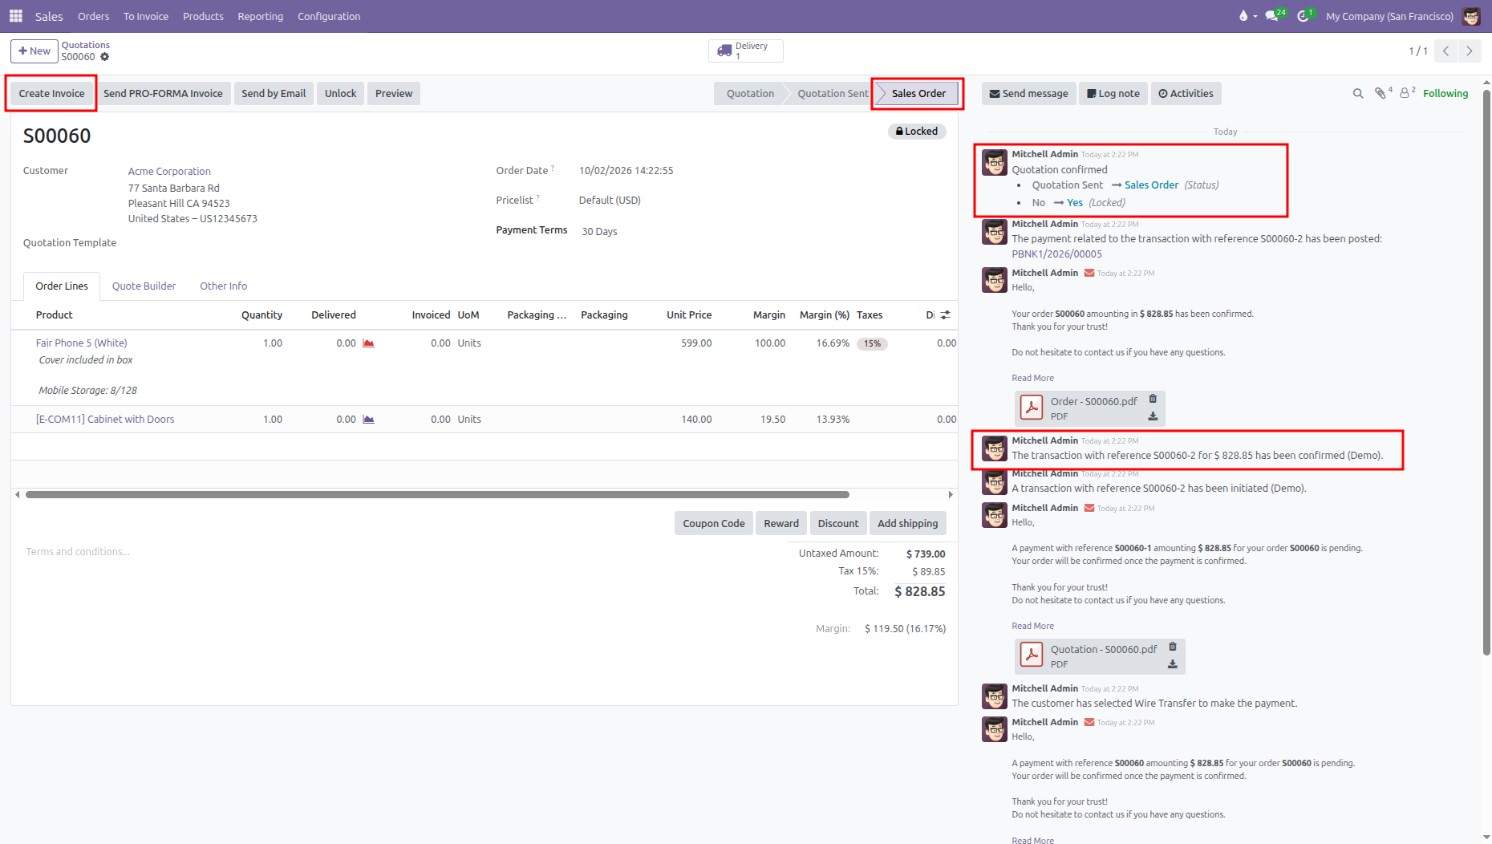Click the Create Invoice button

point(52,94)
